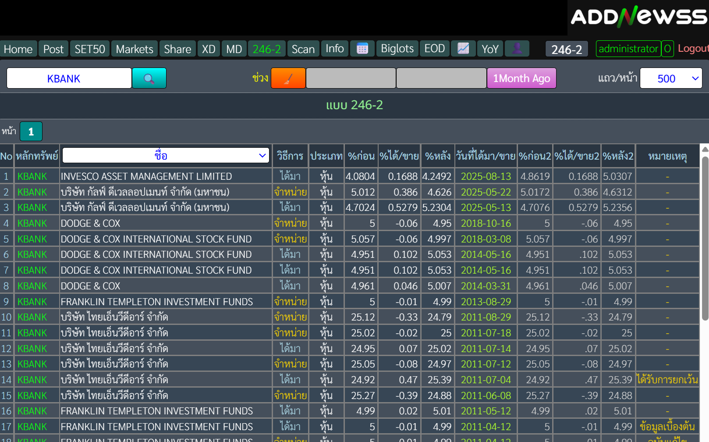
Task: Open the calendar icon in navigation bar
Action: [x=362, y=49]
